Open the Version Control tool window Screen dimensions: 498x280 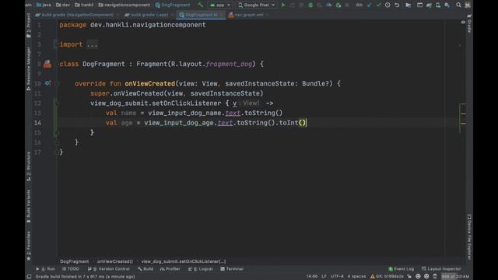coord(109,269)
